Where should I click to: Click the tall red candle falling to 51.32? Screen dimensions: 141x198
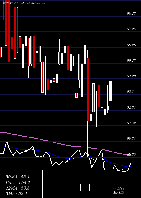pos(88,89)
